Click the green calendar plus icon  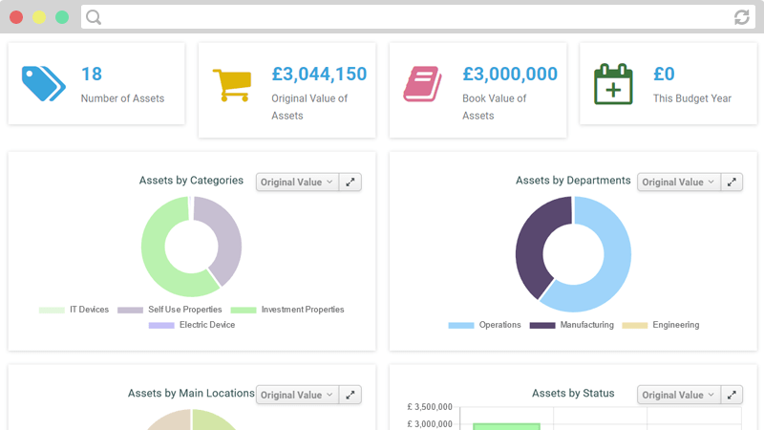pyautogui.click(x=613, y=84)
